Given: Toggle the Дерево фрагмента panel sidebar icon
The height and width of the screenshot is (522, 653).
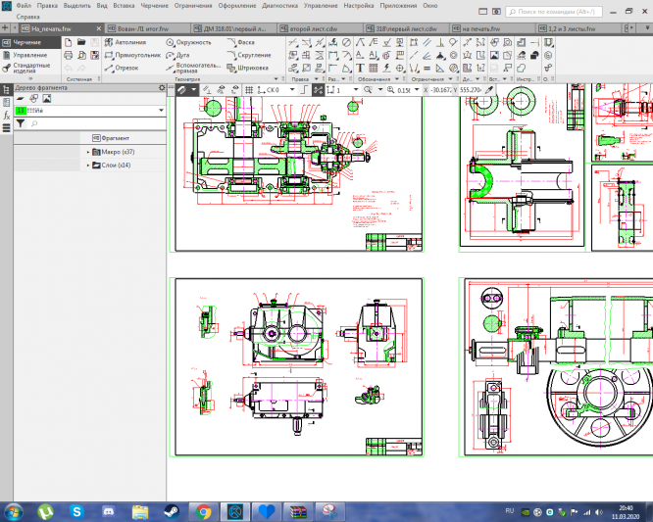Looking at the screenshot, I should pos(6,88).
